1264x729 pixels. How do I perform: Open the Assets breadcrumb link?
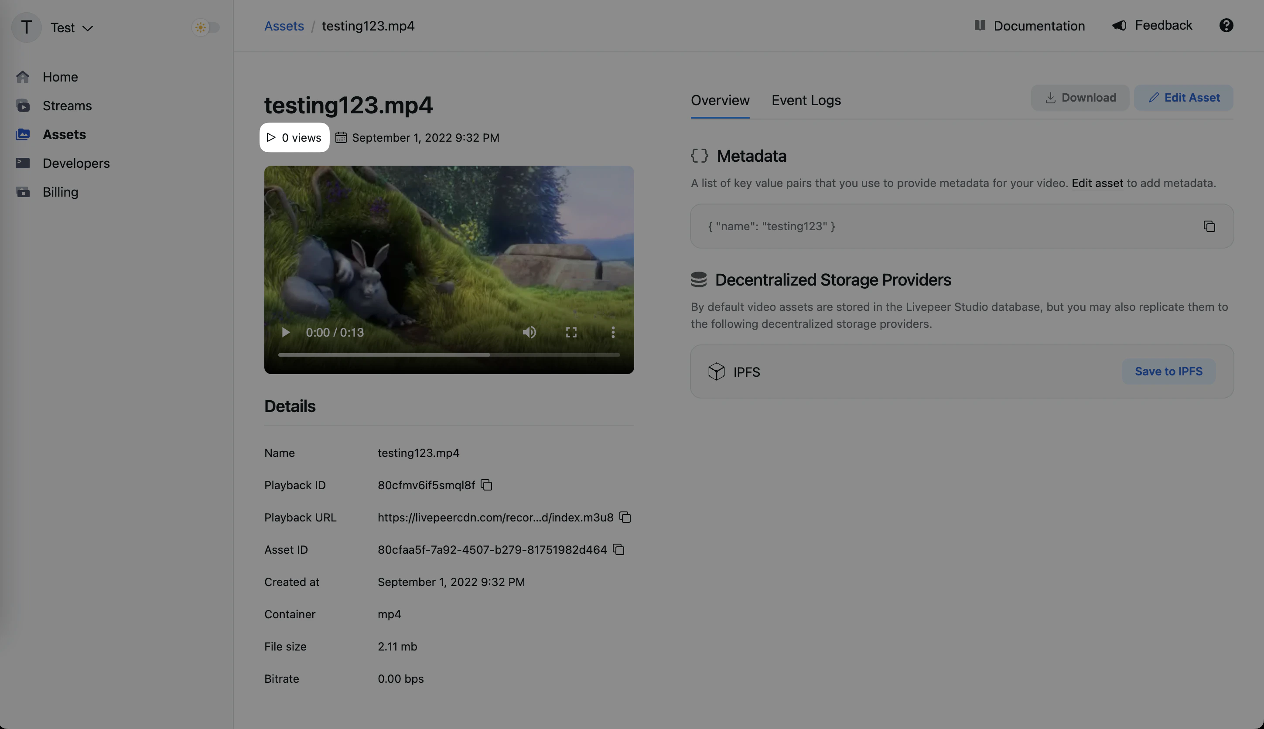284,26
